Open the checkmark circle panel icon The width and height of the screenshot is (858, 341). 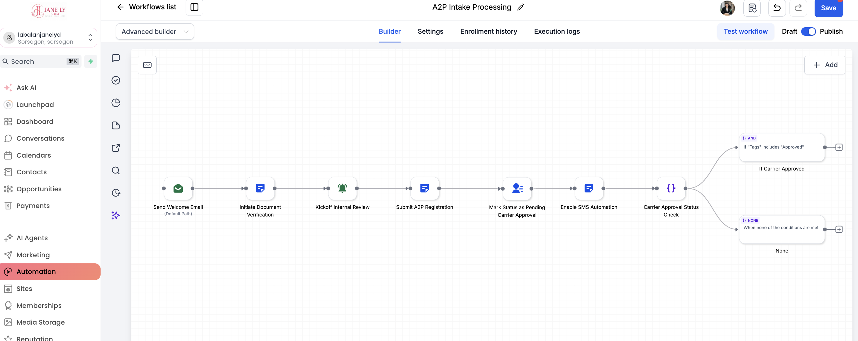[x=116, y=80]
